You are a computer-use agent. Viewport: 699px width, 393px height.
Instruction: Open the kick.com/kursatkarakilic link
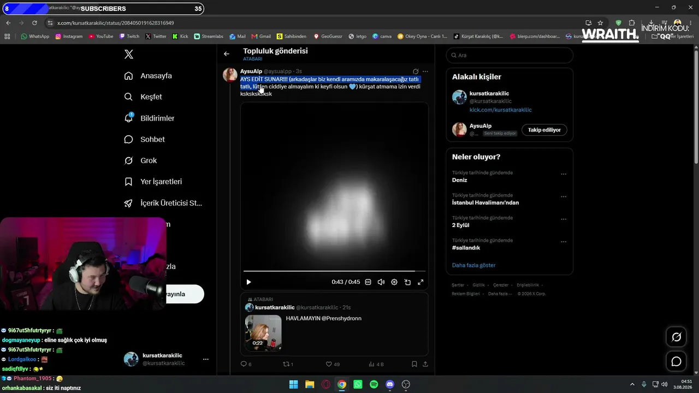pos(501,110)
